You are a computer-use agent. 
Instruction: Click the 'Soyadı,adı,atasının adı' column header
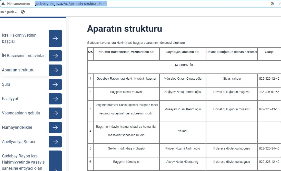pos(183,52)
